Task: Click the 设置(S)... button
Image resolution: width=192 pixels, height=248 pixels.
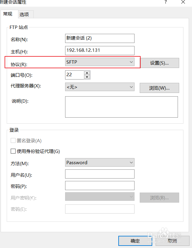Action: 159,63
